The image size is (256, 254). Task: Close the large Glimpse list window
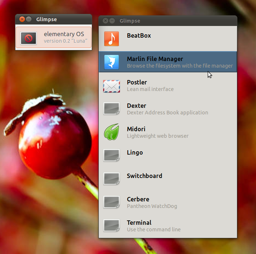[105, 21]
